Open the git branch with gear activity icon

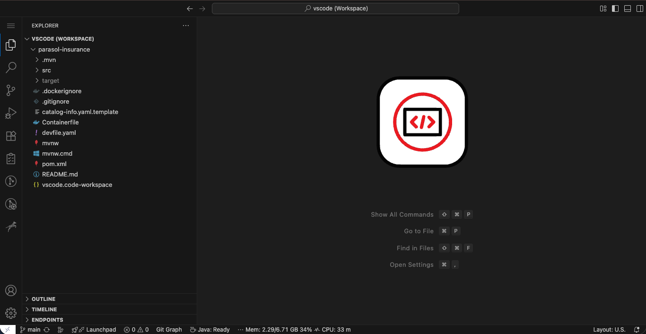click(x=11, y=204)
